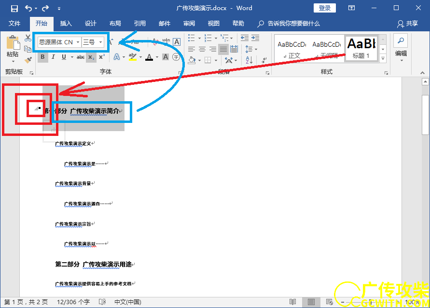Open the Find search icon in ribbon
Screen dimensions: 430x308
401,40
